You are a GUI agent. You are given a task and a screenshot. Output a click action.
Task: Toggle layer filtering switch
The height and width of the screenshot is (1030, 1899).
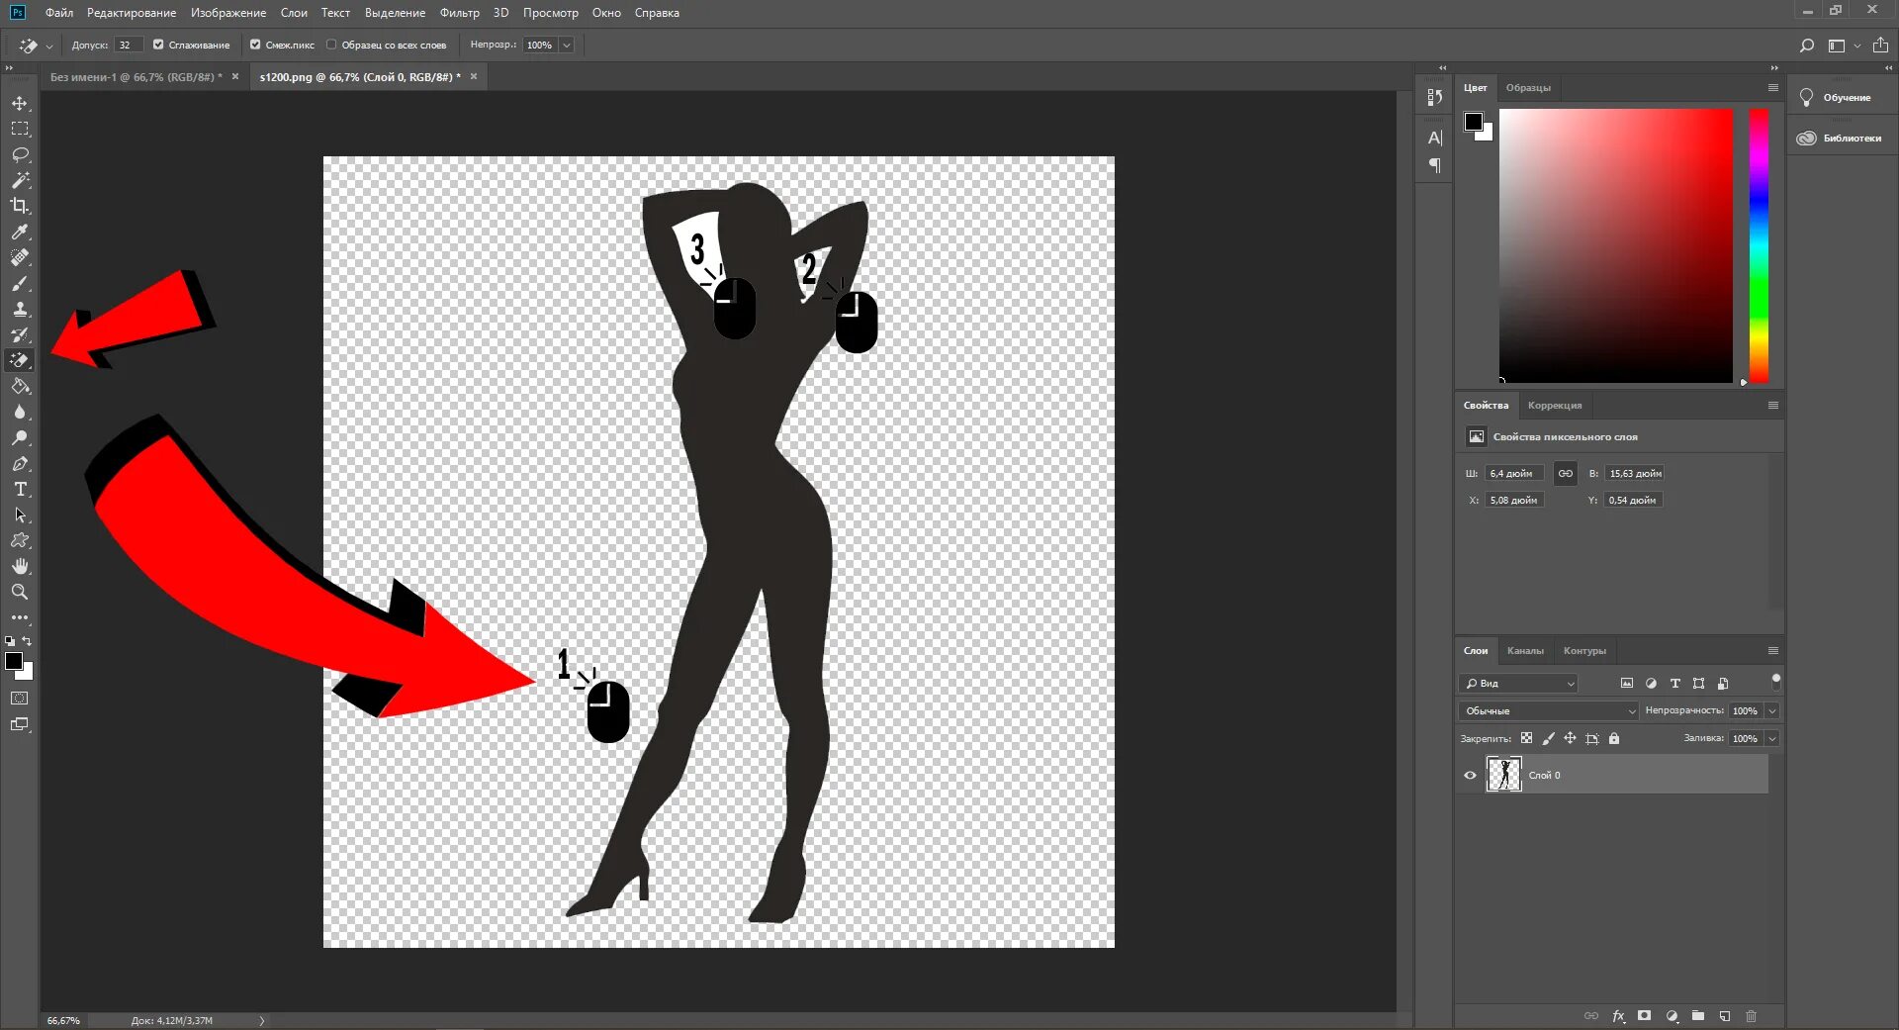1776,681
